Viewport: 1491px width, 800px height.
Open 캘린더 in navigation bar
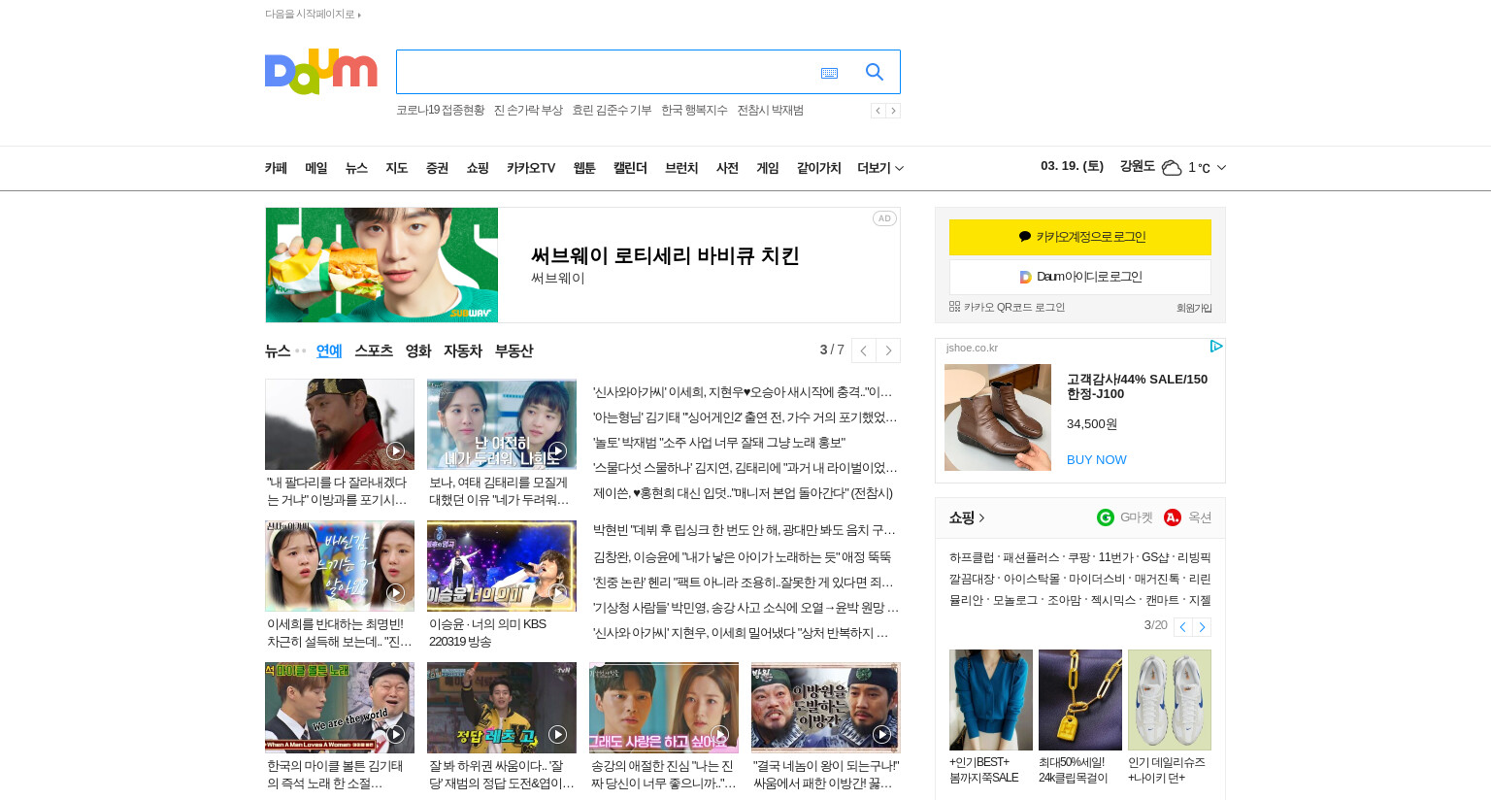(630, 168)
